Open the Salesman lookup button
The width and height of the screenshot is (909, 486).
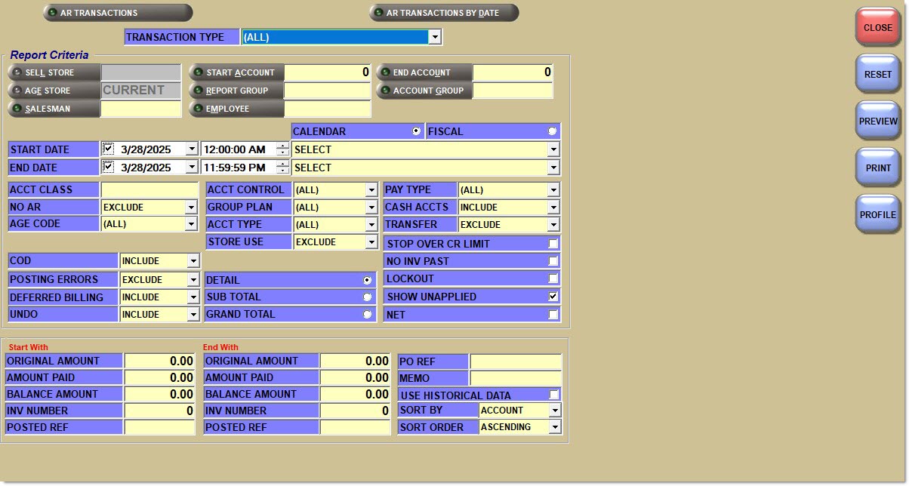[x=54, y=109]
